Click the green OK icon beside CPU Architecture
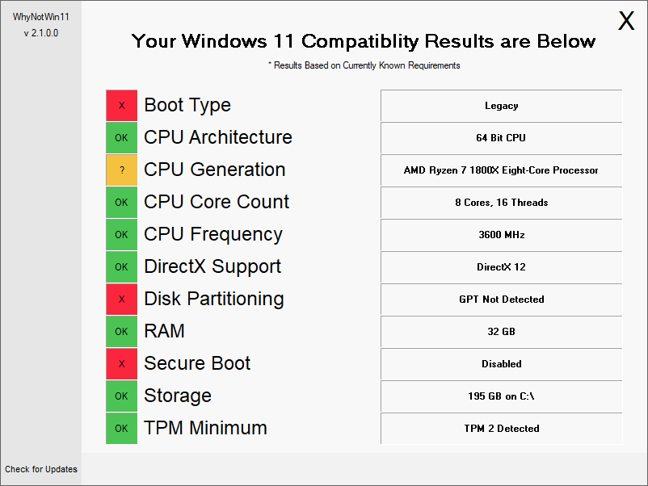 [121, 138]
